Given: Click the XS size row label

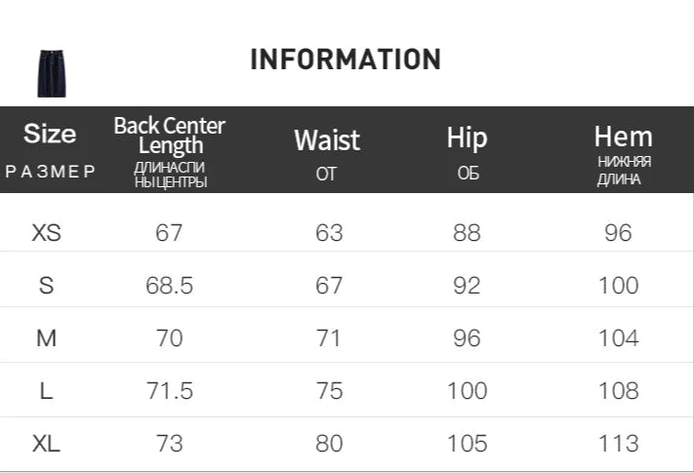Looking at the screenshot, I should click(x=46, y=233).
